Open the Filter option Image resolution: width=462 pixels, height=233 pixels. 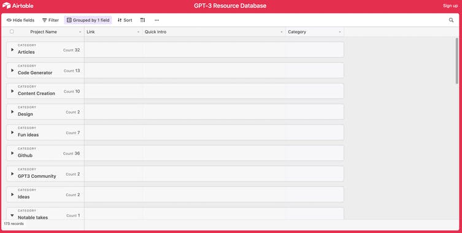(x=50, y=20)
